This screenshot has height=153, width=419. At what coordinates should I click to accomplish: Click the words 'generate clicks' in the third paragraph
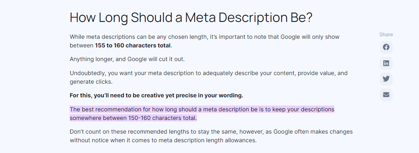pos(91,82)
